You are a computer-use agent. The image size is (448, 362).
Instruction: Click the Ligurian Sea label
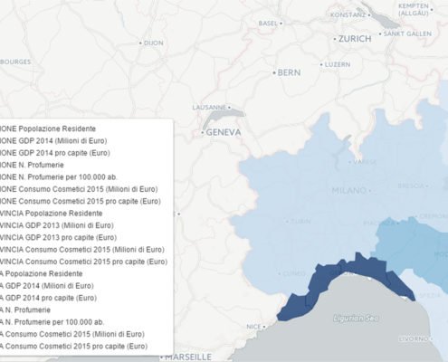coord(356,318)
